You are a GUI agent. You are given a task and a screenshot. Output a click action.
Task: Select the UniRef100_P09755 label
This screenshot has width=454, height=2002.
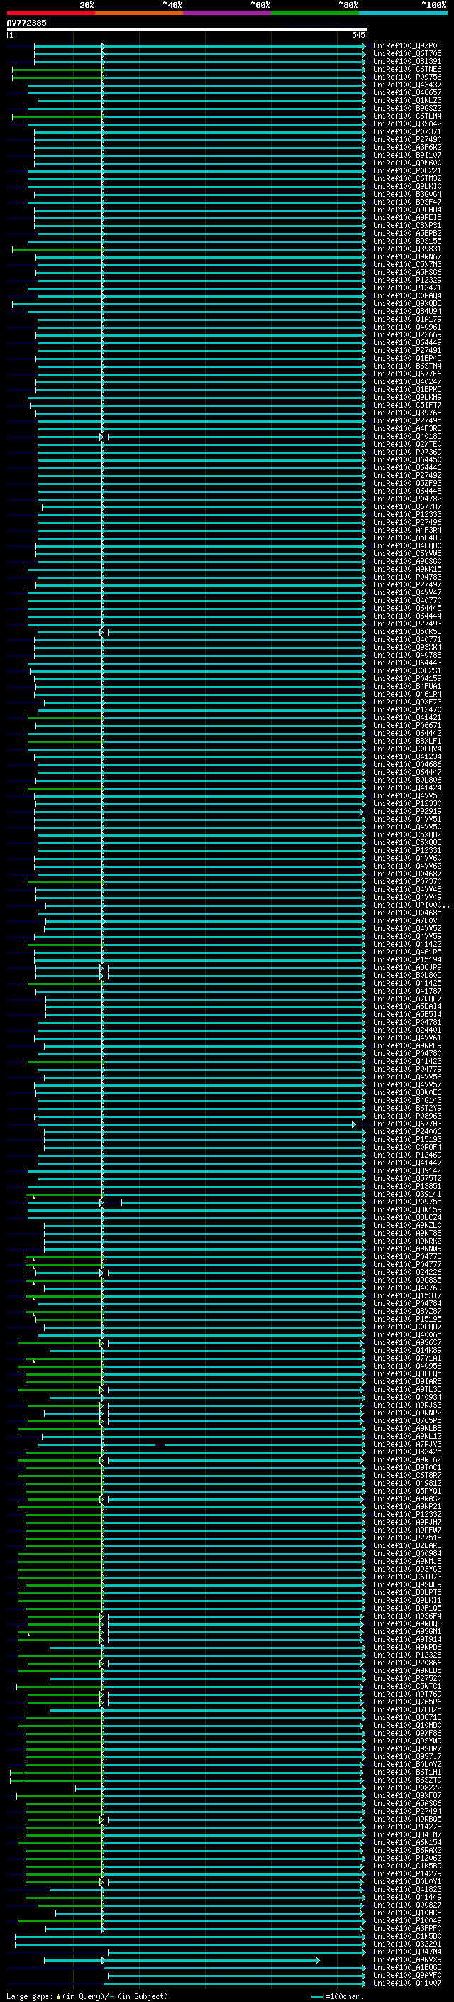(407, 1202)
